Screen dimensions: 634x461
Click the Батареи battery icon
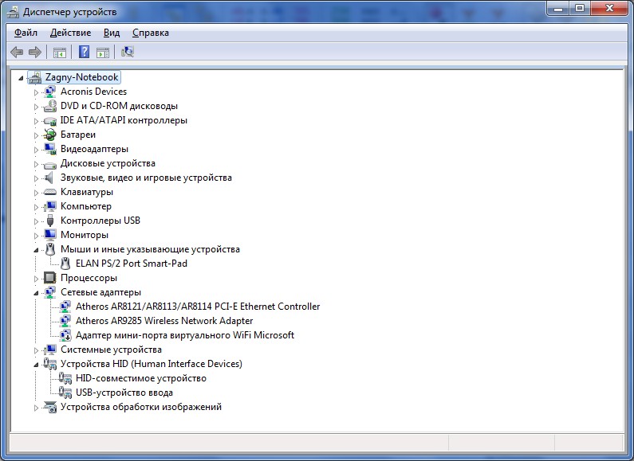click(x=49, y=135)
